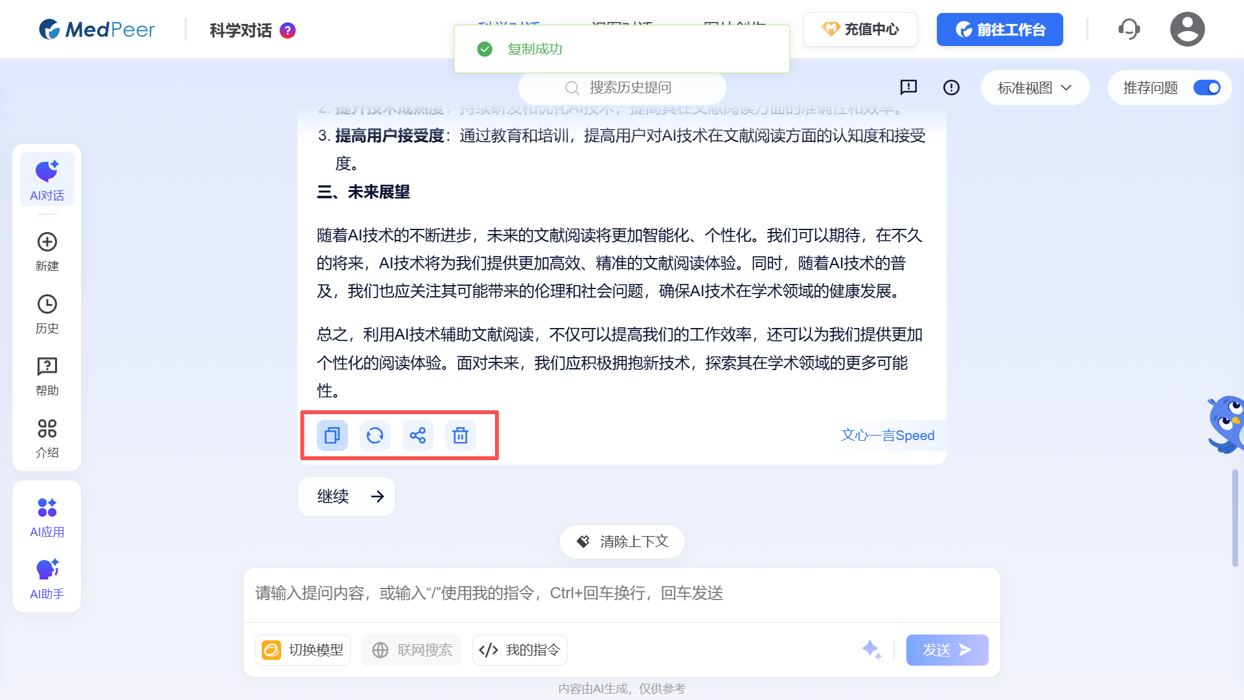Open 切换模型 to change the model
The image size is (1244, 700).
(302, 649)
